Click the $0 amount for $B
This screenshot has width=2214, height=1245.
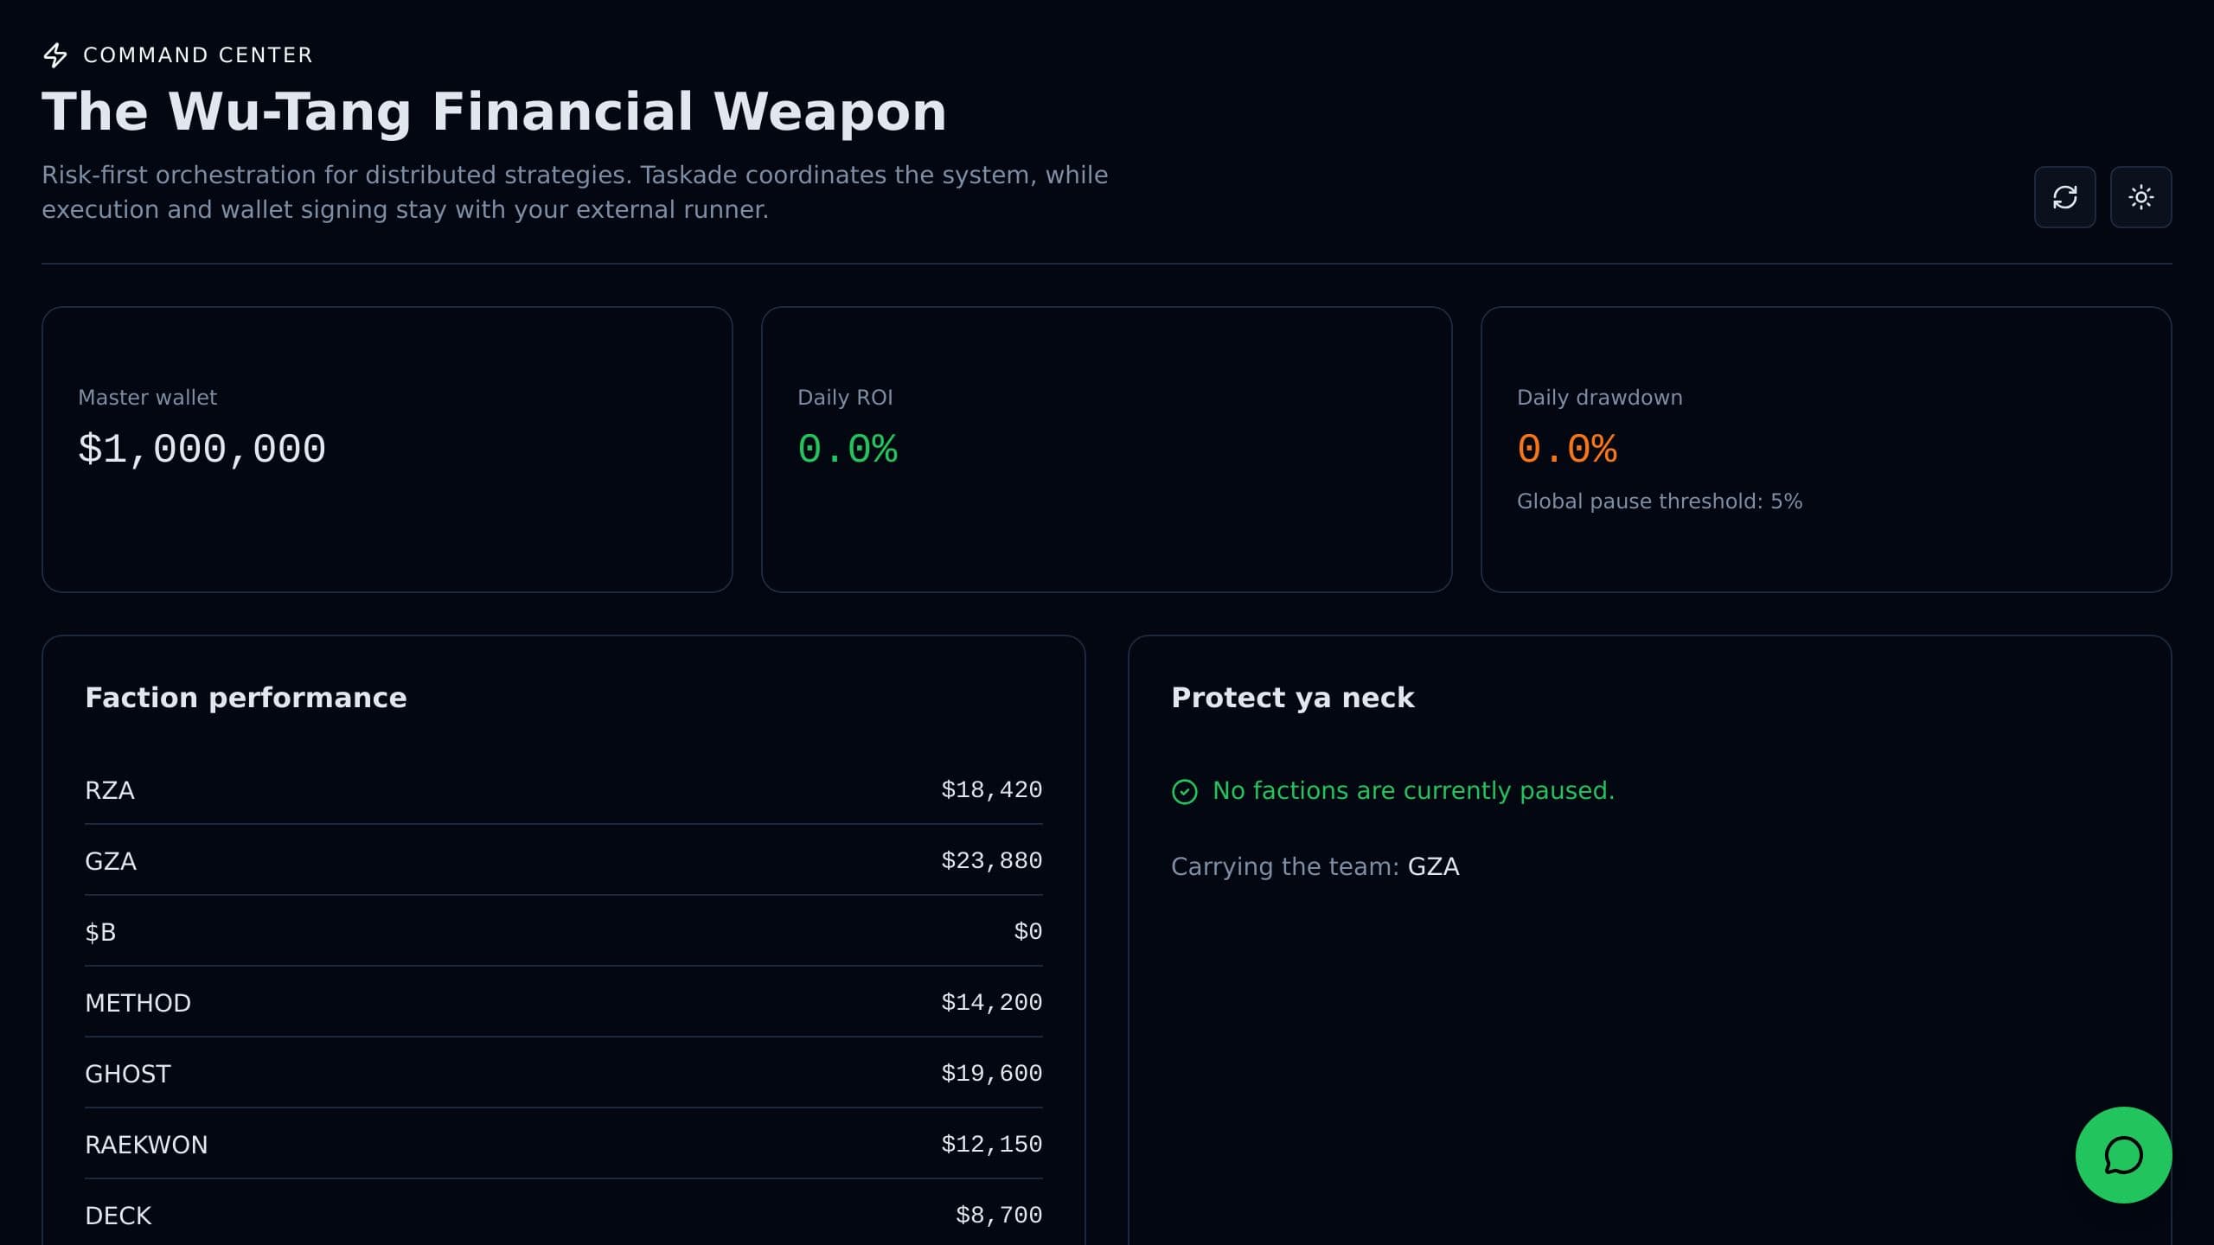1027,932
